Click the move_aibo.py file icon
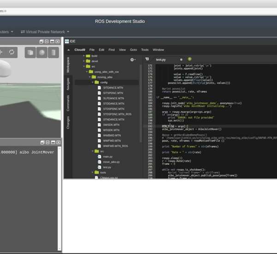Screen dimensions: 277x254 click(99, 162)
